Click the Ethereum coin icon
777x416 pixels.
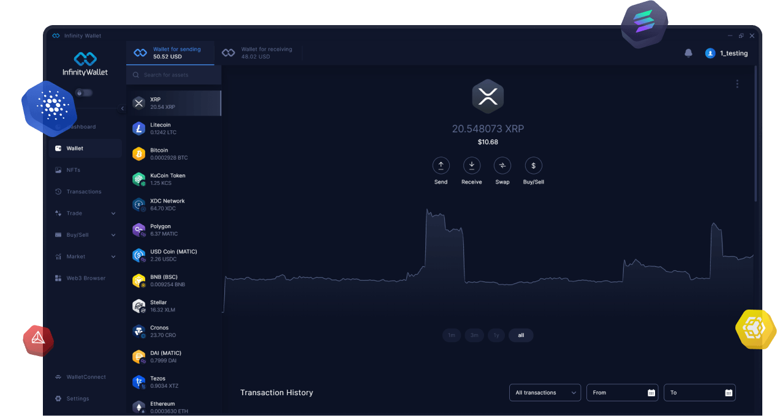[139, 407]
